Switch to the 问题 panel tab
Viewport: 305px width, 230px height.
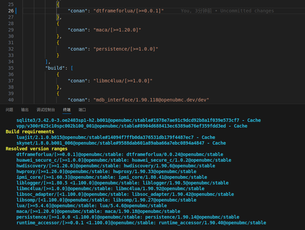point(9,110)
